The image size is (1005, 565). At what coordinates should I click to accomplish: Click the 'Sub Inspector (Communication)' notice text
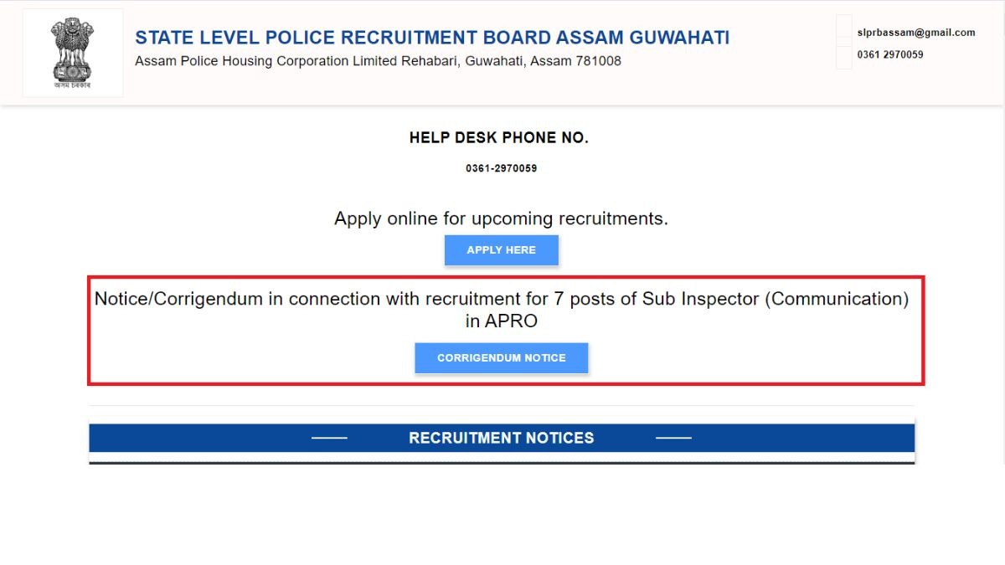(x=775, y=299)
